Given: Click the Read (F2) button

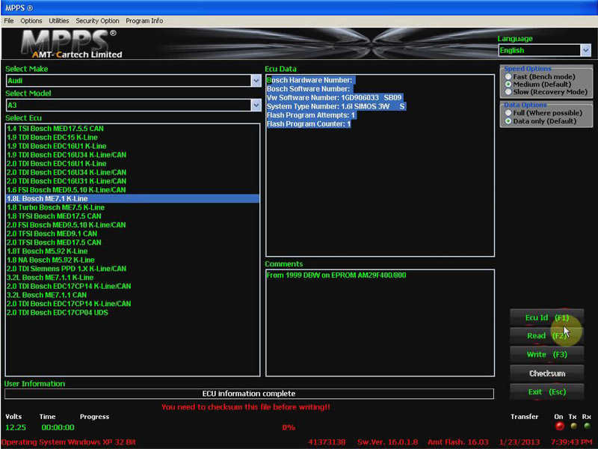Looking at the screenshot, I should [546, 335].
